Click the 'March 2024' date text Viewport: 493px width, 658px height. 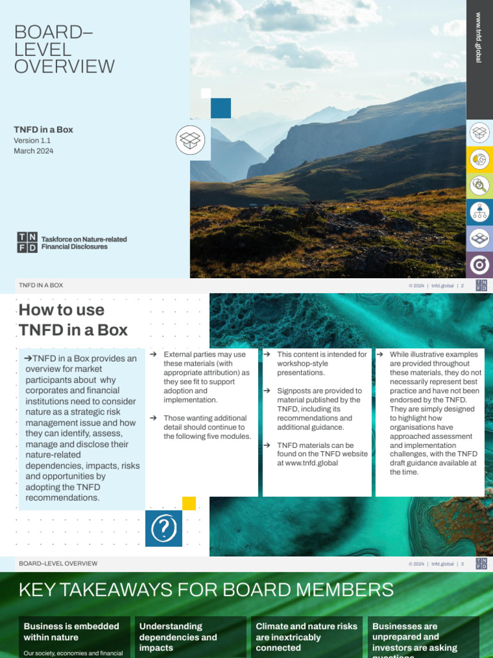coord(33,151)
